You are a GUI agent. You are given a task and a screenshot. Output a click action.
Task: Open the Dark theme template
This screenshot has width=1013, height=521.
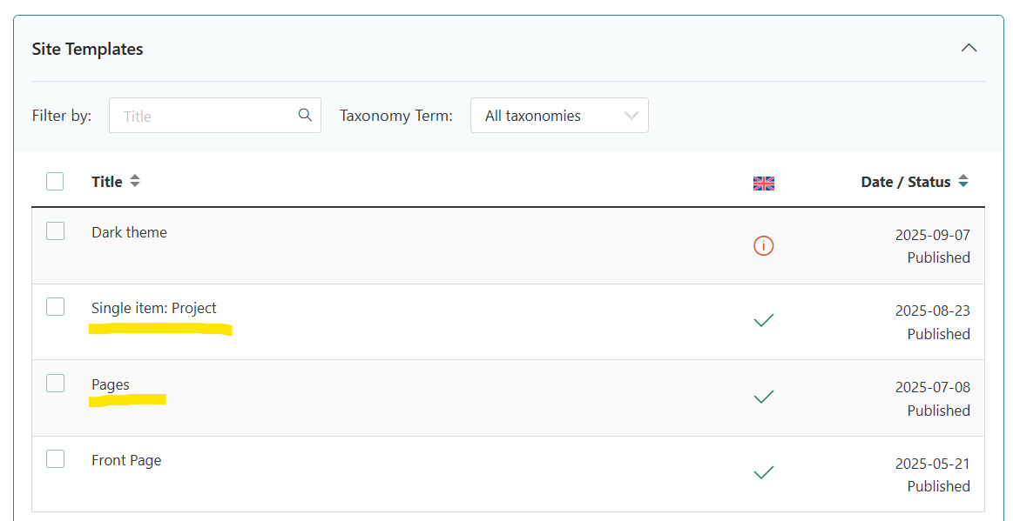point(129,232)
